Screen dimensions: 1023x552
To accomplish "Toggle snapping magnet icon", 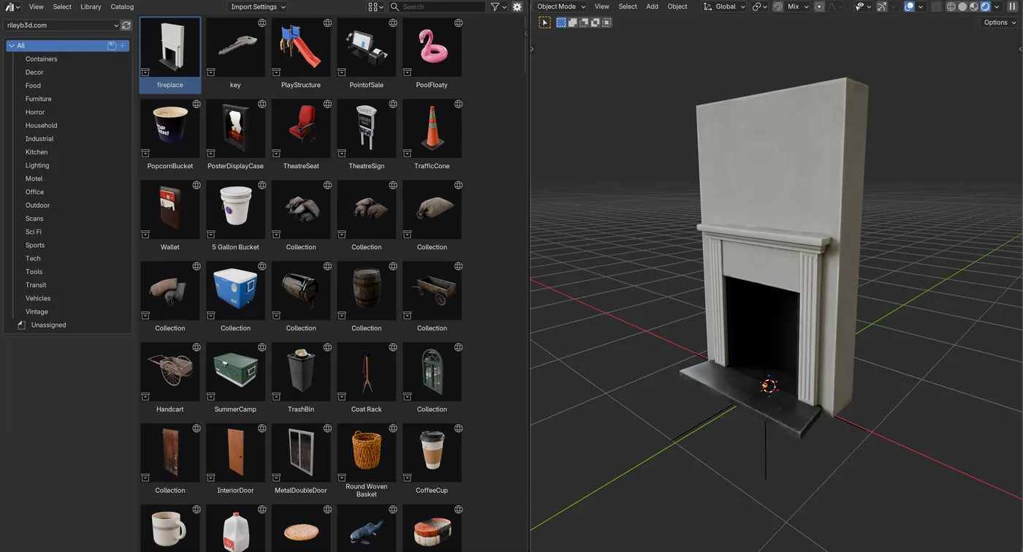I will 777,7.
